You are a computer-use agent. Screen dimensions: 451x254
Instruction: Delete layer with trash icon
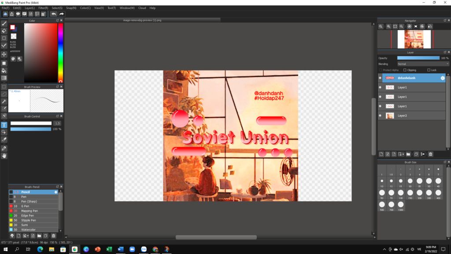431,154
